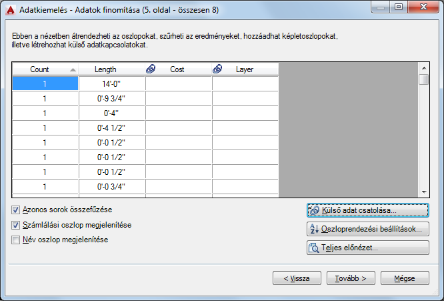Go back with the Vissza button

[x=297, y=278]
